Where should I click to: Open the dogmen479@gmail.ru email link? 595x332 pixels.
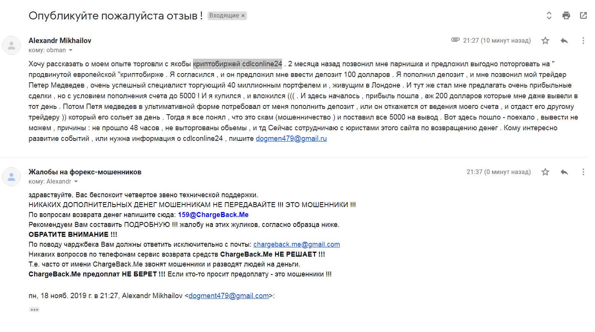pos(291,139)
